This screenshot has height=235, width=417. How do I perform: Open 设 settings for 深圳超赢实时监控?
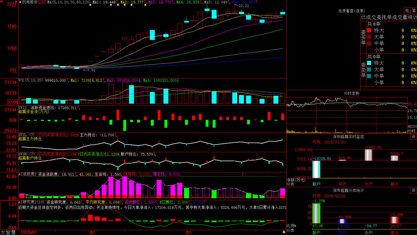(x=414, y=137)
